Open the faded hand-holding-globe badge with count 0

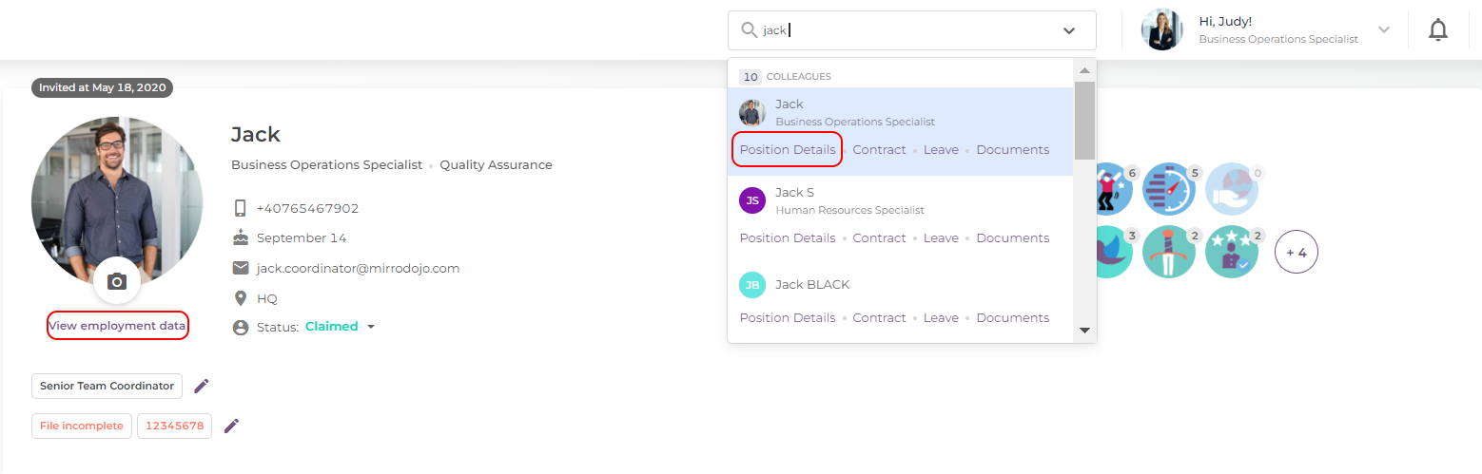1232,189
